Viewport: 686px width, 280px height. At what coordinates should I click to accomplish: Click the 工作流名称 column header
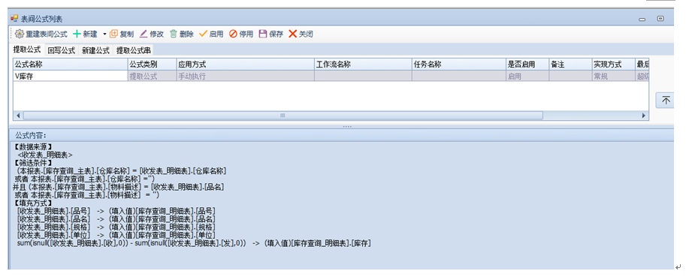[x=363, y=65]
